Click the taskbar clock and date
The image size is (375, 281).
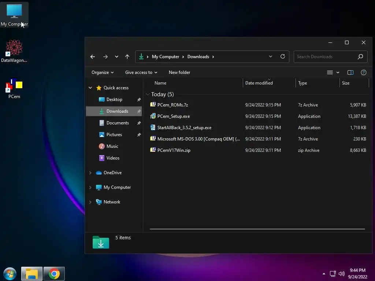[357, 274]
